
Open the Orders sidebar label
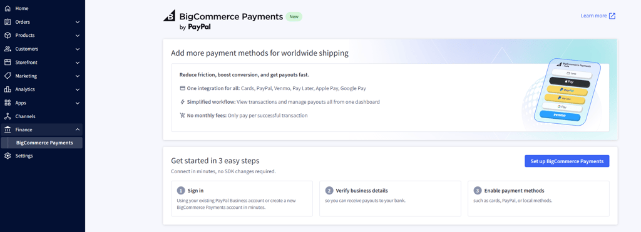click(23, 22)
